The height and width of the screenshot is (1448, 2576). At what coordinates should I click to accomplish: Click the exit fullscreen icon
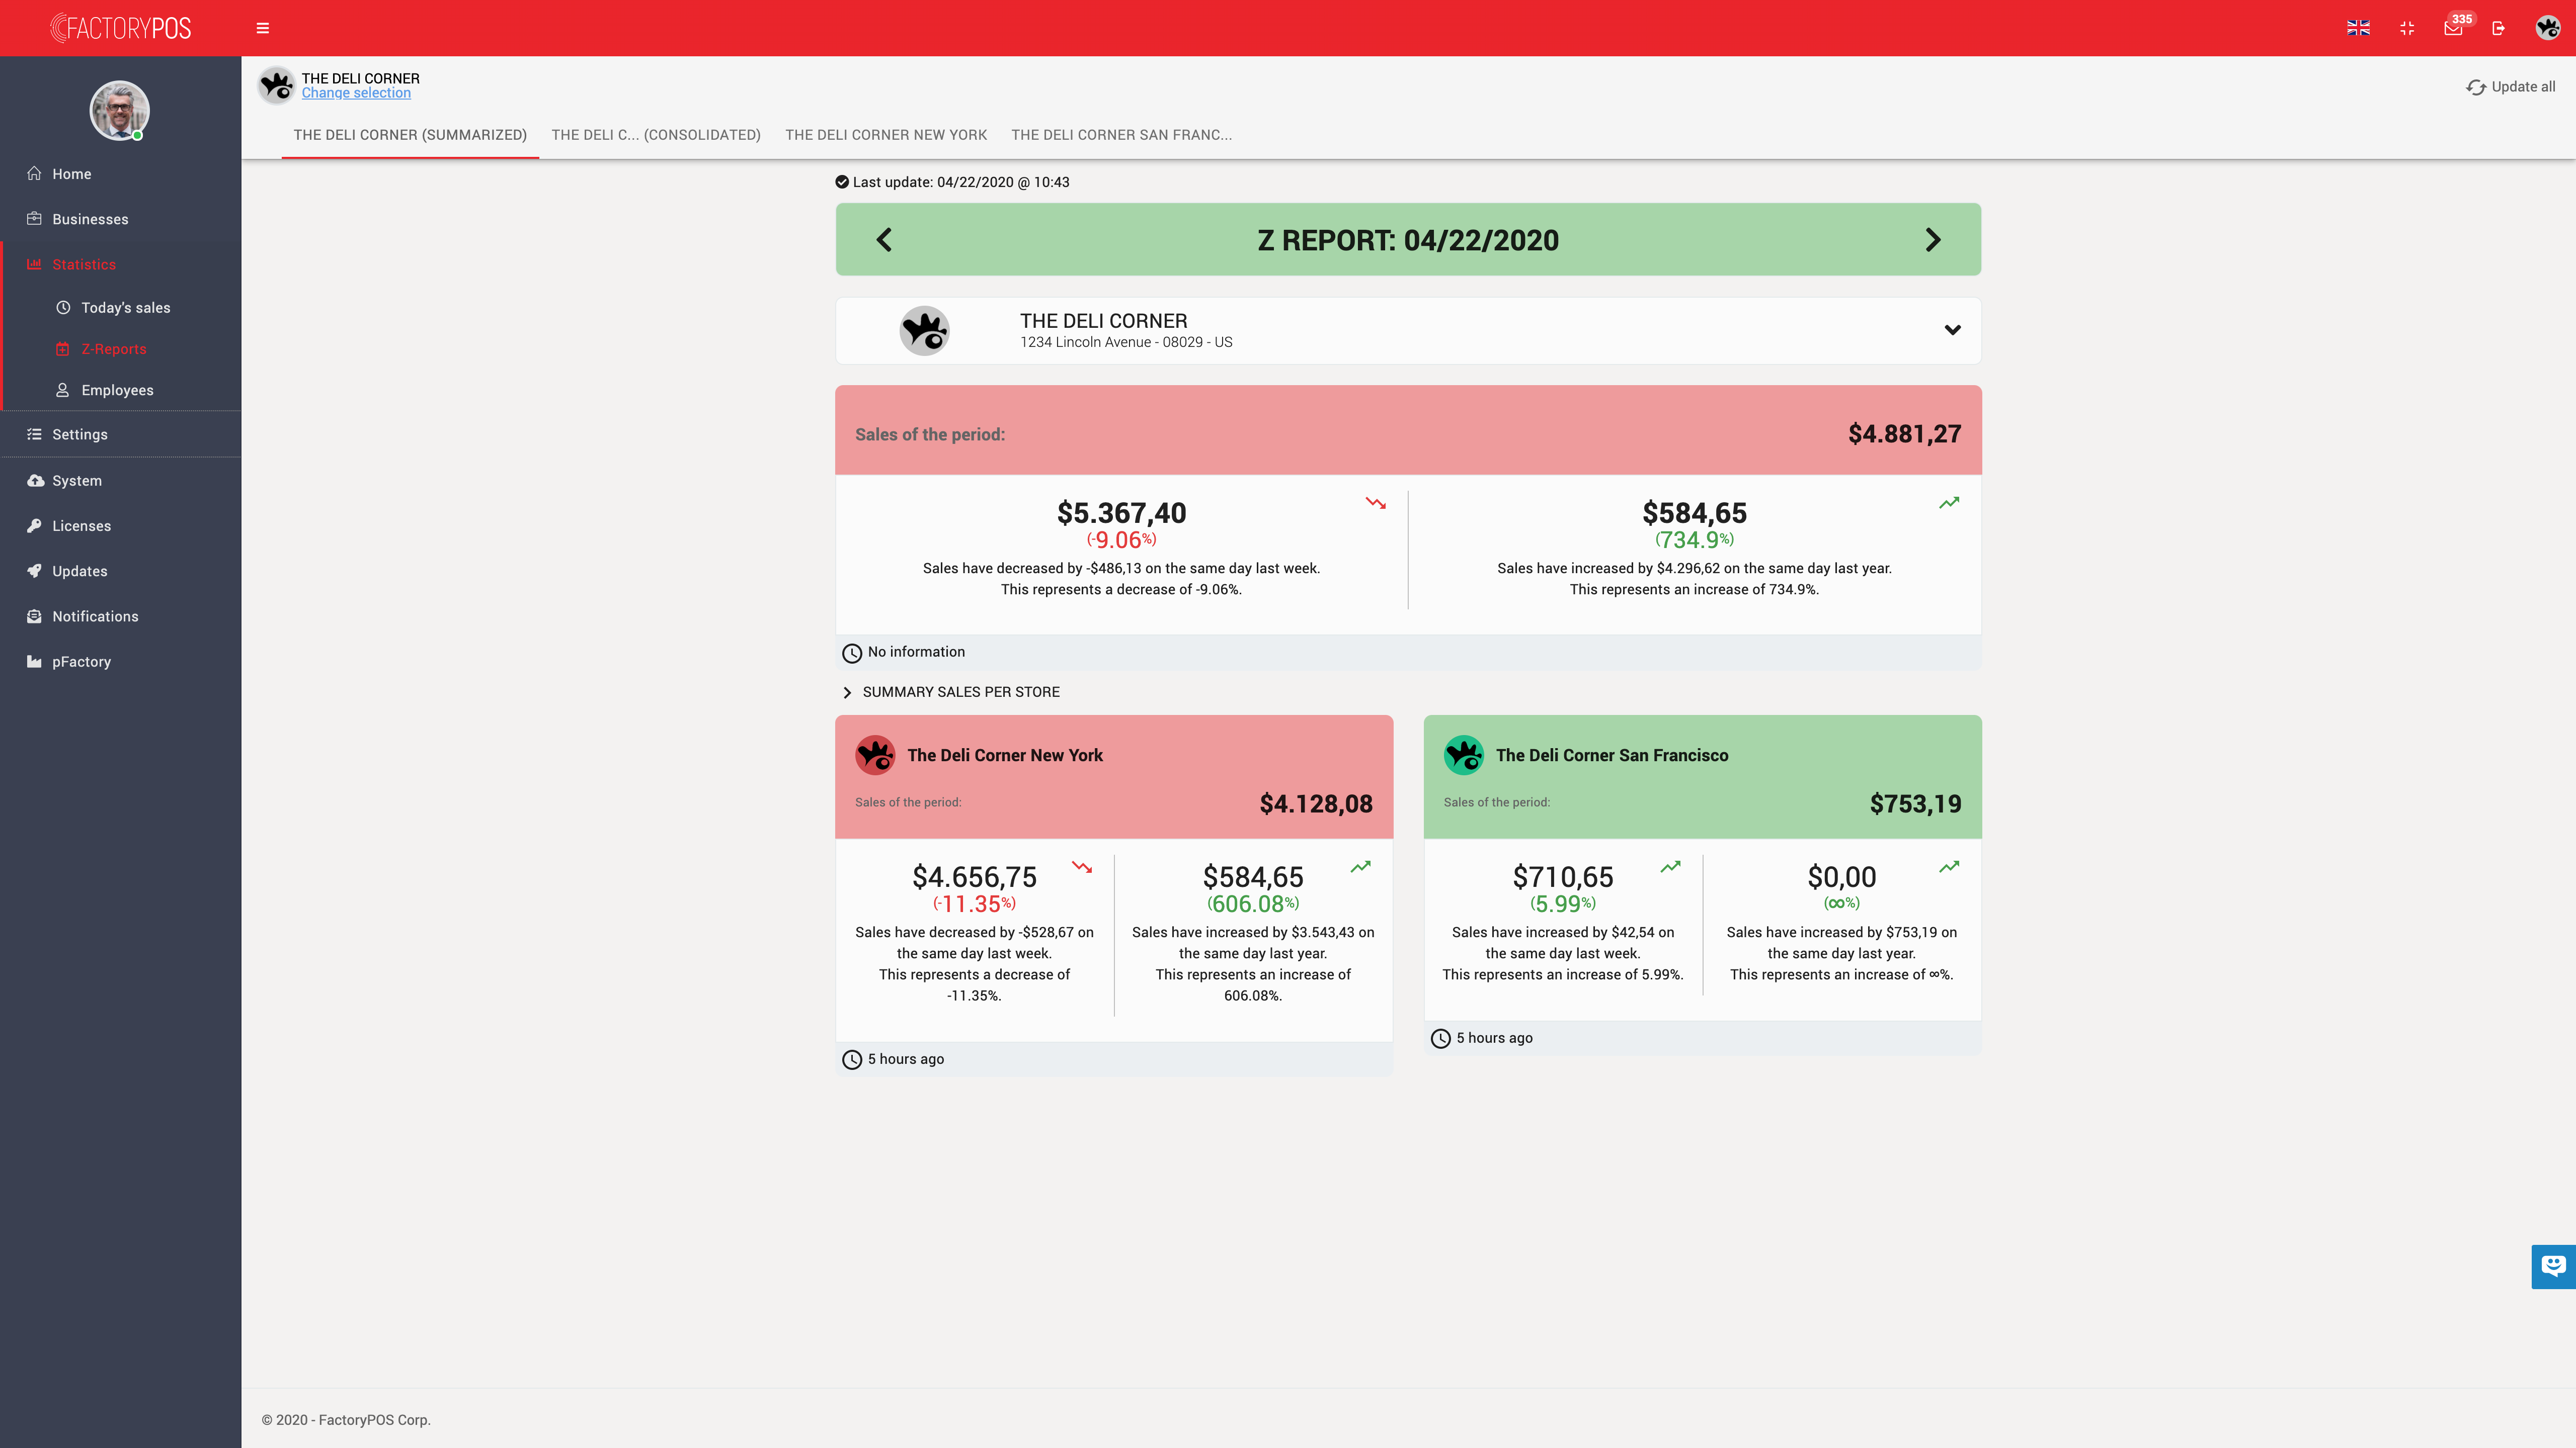2407,28
